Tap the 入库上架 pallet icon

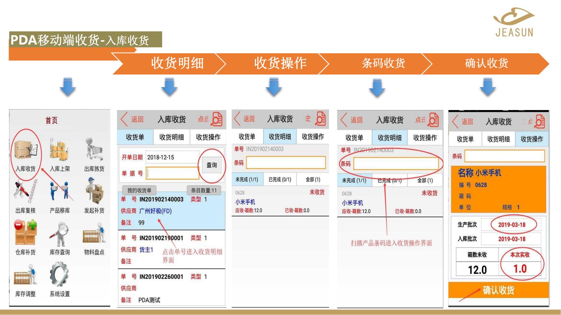coord(59,150)
